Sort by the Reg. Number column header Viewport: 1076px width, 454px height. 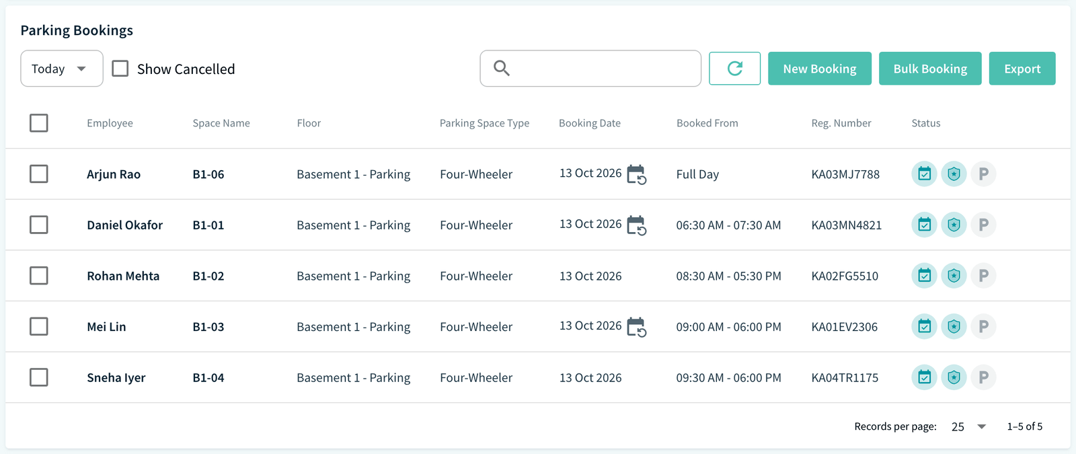(841, 123)
